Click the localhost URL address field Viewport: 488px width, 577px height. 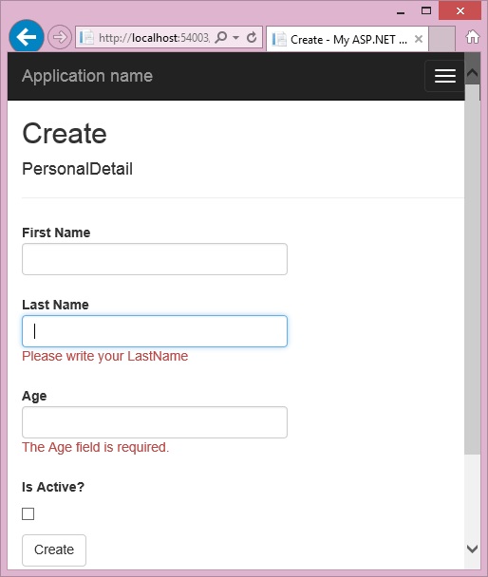tap(154, 38)
